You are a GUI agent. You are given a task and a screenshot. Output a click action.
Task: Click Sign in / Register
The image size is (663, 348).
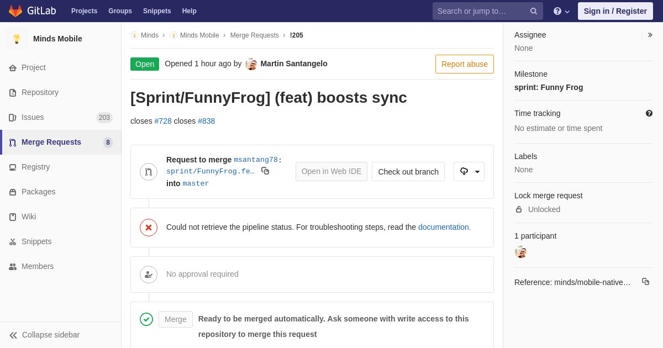click(615, 11)
